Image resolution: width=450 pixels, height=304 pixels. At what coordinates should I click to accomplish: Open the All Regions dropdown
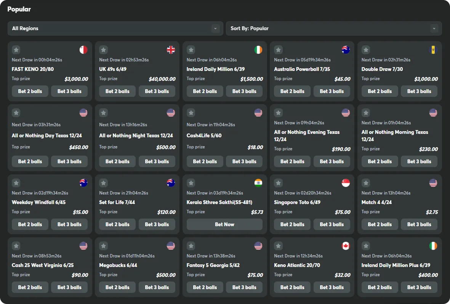pos(115,29)
